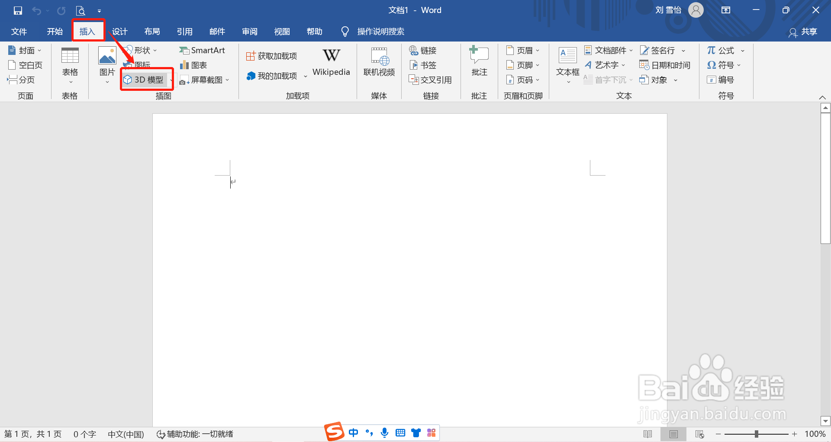Viewport: 831px width, 442px height.
Task: Insert a 图片 from the ribbon
Action: (x=106, y=64)
